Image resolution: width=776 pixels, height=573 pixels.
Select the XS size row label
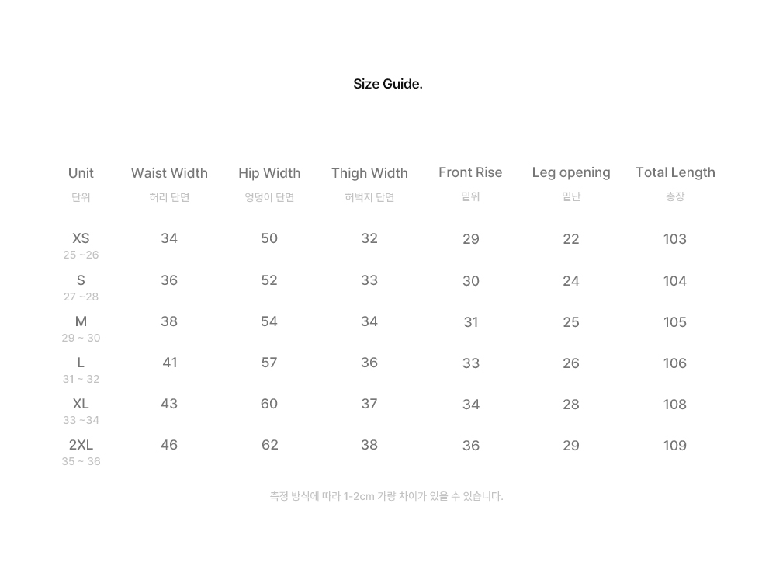[x=81, y=238]
